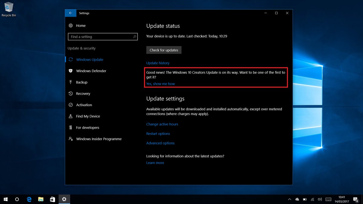
Task: Maximize the Settings window
Action: (x=276, y=13)
